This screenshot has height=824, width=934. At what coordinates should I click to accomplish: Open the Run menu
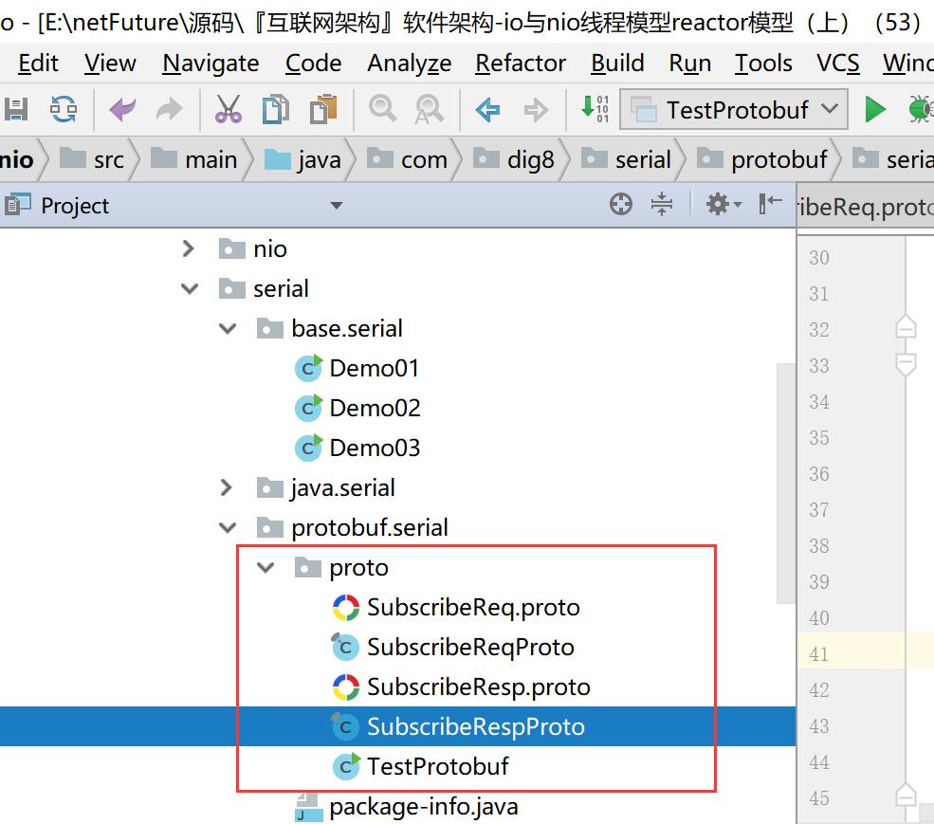689,64
